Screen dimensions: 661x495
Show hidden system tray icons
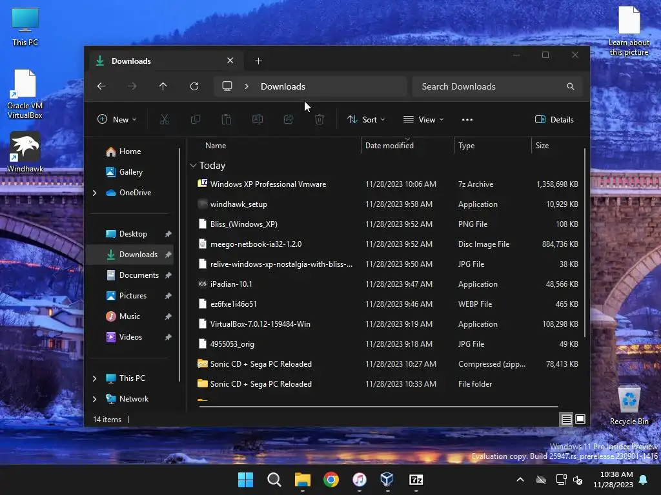coord(520,480)
